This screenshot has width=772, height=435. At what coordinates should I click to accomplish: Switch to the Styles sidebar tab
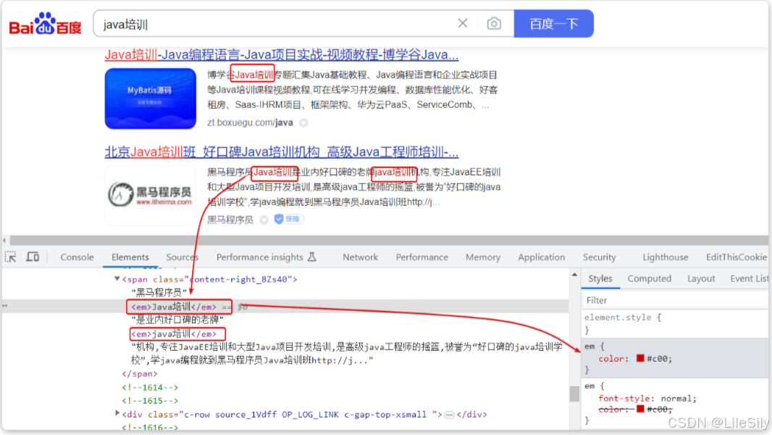click(x=600, y=278)
